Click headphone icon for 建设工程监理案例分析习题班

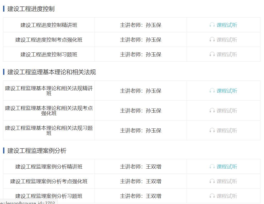tap(212, 196)
